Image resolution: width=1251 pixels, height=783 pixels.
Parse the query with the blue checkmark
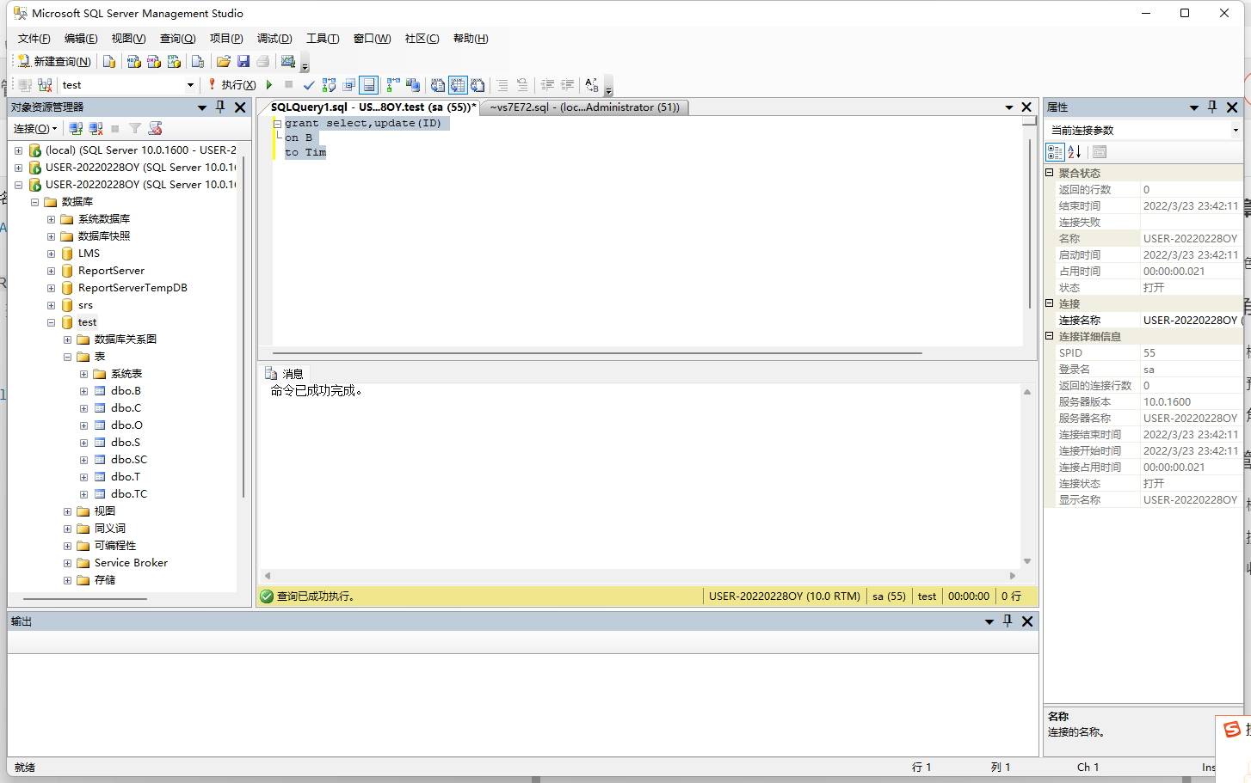pyautogui.click(x=309, y=85)
